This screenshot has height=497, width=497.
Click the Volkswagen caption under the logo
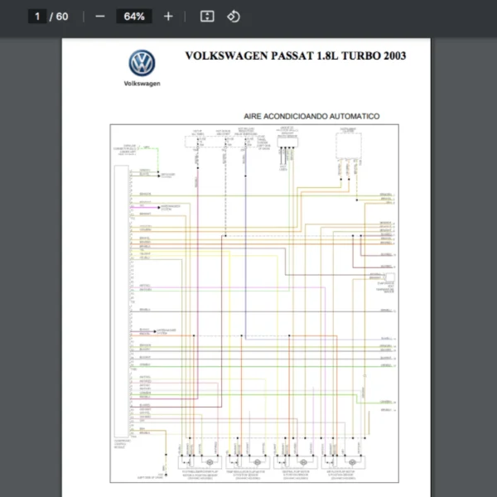[x=142, y=84]
